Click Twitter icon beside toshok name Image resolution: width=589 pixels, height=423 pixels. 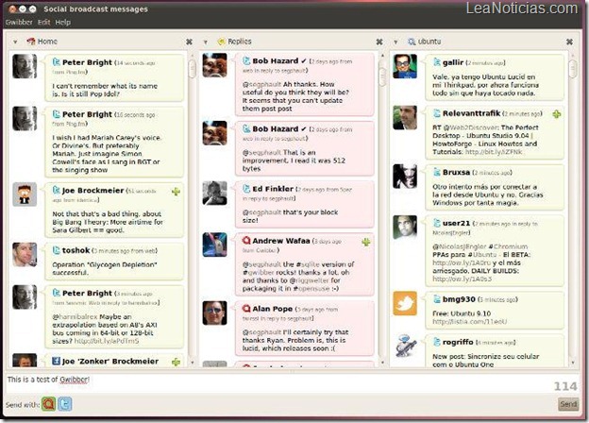(57, 250)
